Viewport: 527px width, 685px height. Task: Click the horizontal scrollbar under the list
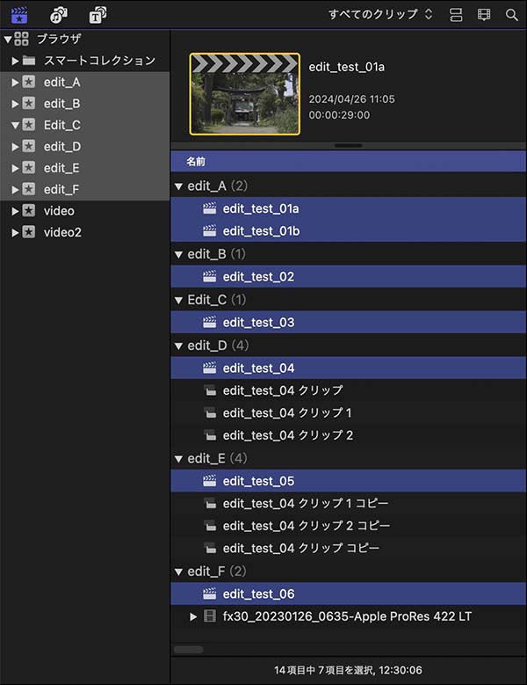click(x=189, y=649)
